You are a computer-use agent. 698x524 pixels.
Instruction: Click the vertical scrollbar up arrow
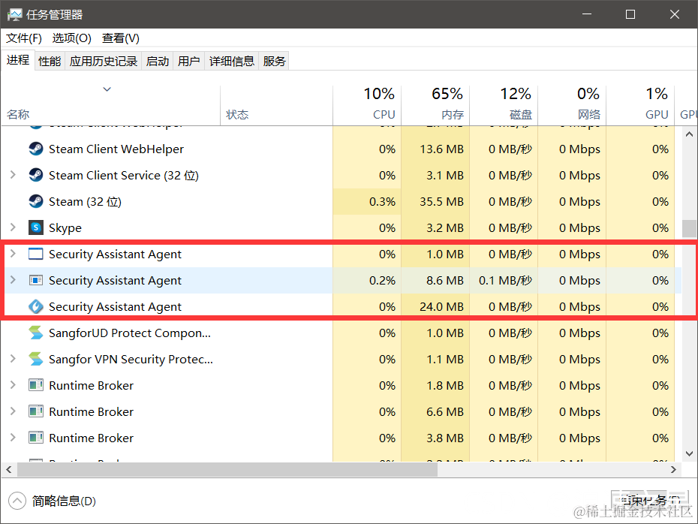[689, 134]
